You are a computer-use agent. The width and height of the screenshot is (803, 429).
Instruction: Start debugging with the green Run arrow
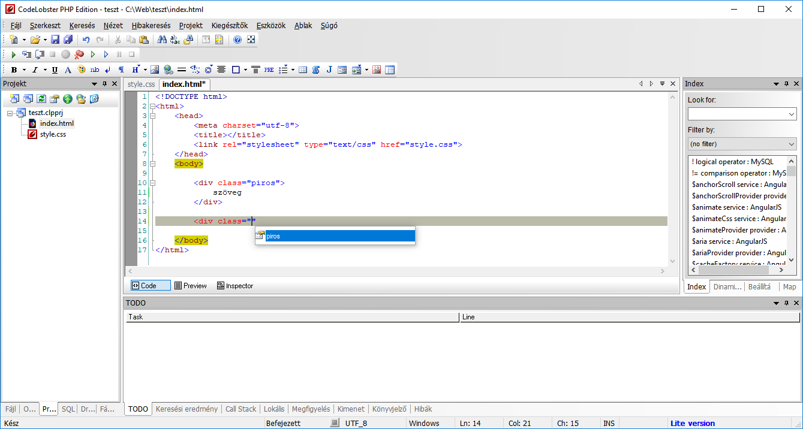tap(13, 55)
